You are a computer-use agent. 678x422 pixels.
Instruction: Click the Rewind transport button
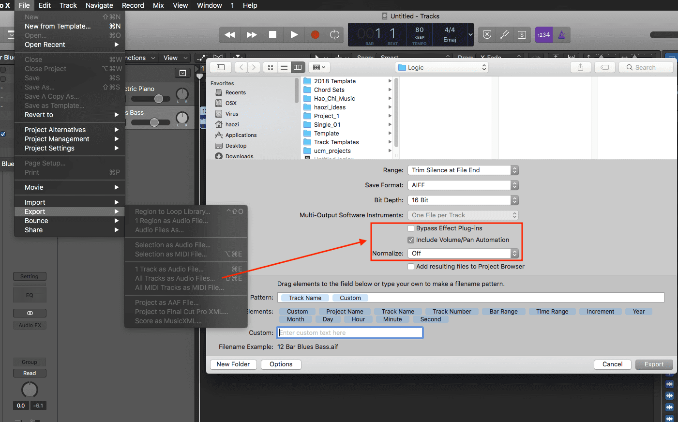tap(230, 35)
